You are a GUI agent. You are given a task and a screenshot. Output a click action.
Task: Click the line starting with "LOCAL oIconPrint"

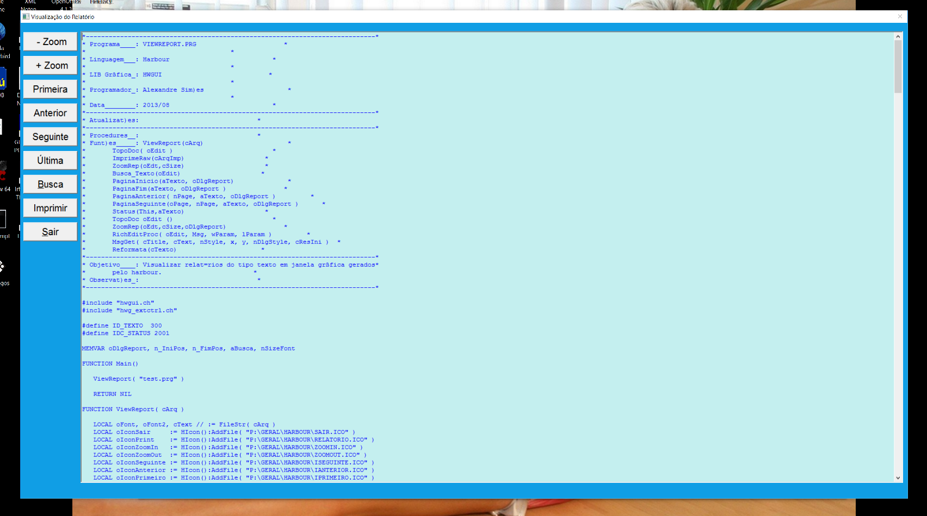pos(234,440)
